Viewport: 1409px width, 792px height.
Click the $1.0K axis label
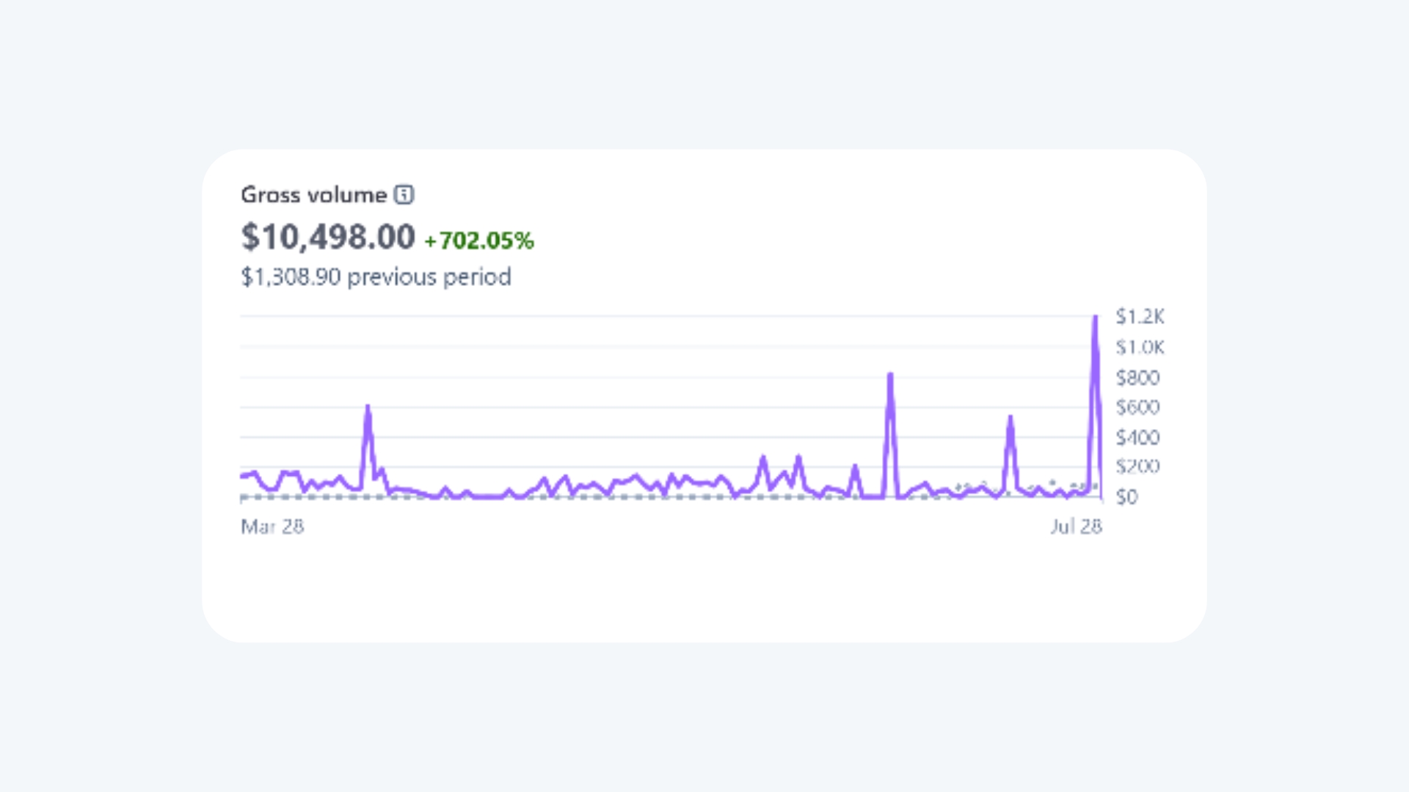pyautogui.click(x=1140, y=347)
